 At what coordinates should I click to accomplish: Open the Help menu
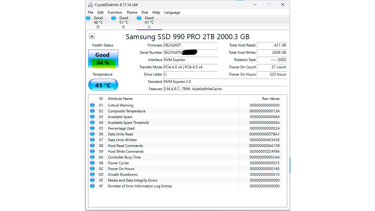[156, 12]
